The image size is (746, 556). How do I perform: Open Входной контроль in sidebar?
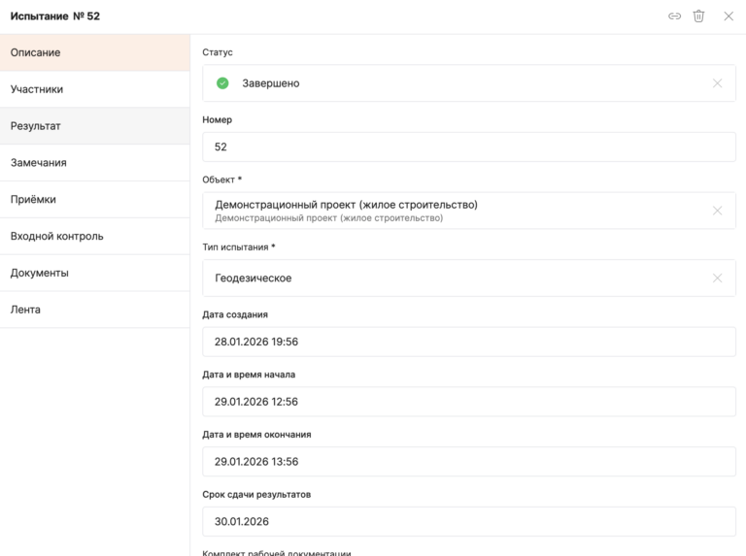point(94,237)
